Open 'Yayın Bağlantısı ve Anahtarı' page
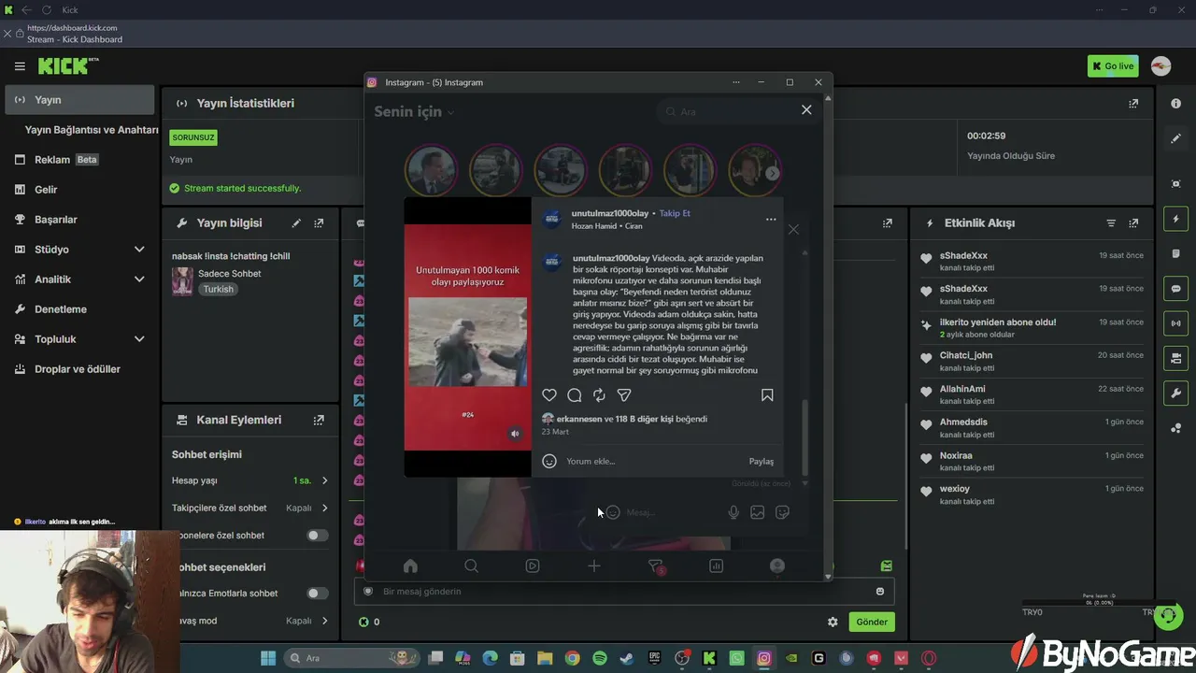This screenshot has width=1196, height=673. coord(91,130)
